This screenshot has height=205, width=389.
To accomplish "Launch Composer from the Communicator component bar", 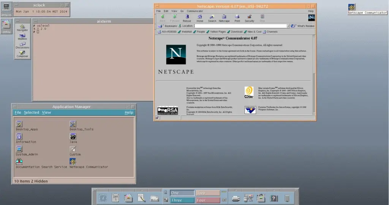I will 22,54.
